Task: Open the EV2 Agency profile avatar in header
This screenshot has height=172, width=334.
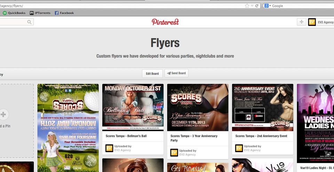Action: tap(312, 22)
